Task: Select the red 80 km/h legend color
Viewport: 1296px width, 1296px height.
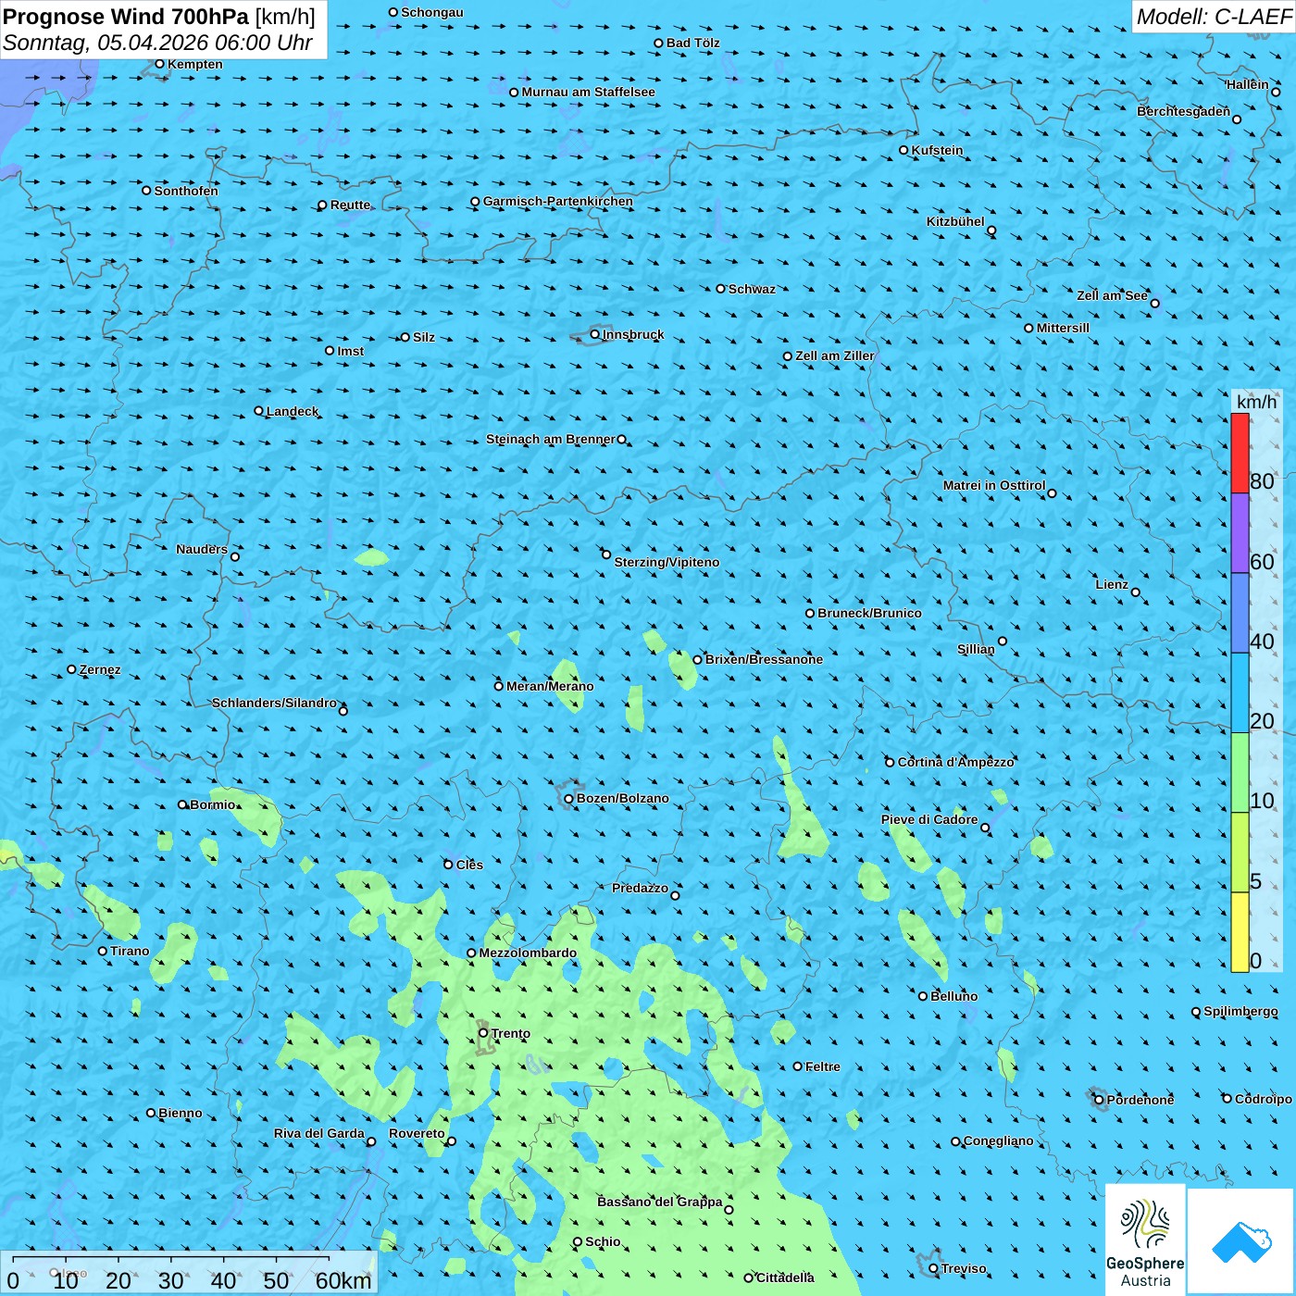Action: [1240, 454]
